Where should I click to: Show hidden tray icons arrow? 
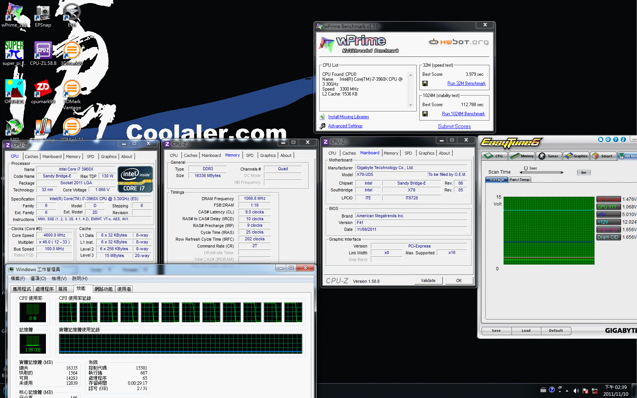(567, 391)
